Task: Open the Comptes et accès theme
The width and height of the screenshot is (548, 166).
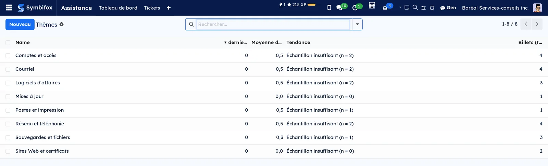Action: click(36, 55)
